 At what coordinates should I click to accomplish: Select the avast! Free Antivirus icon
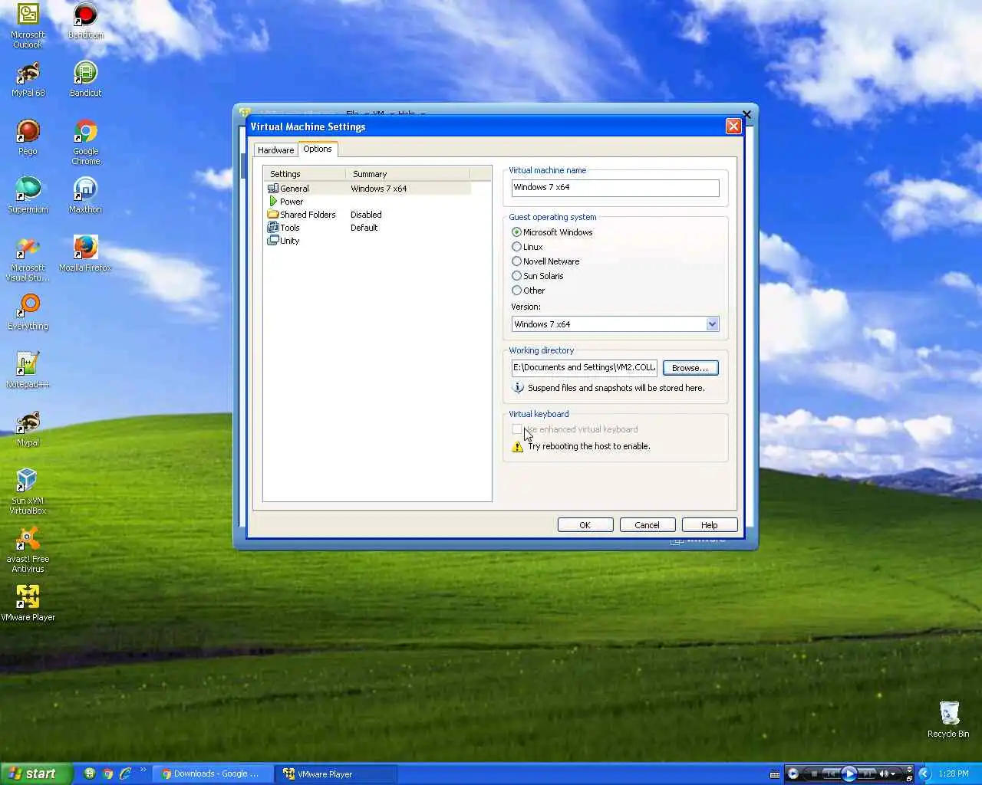pyautogui.click(x=28, y=550)
